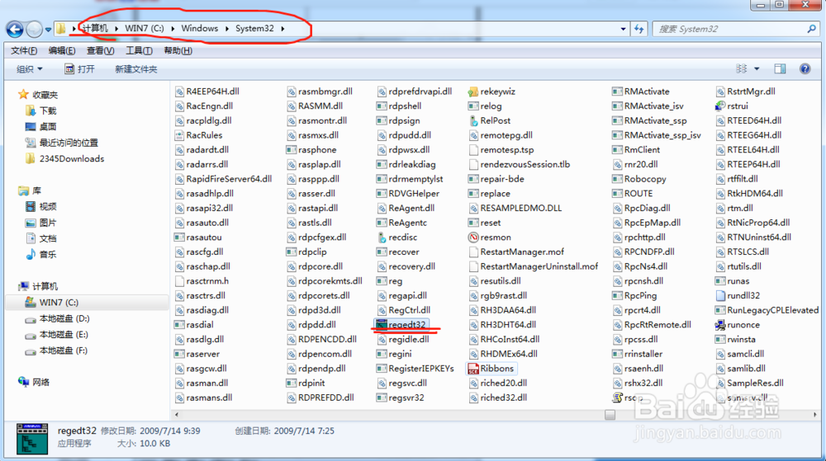Screen dimensions: 826x461
Task: Select the rasphone file icon
Action: (x=291, y=150)
